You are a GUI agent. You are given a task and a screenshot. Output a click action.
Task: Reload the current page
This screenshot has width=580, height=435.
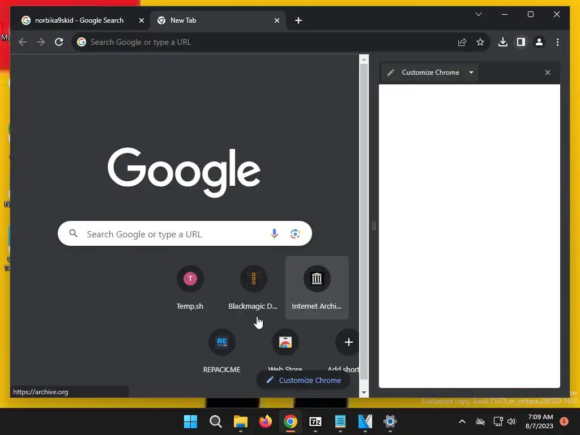click(x=59, y=42)
